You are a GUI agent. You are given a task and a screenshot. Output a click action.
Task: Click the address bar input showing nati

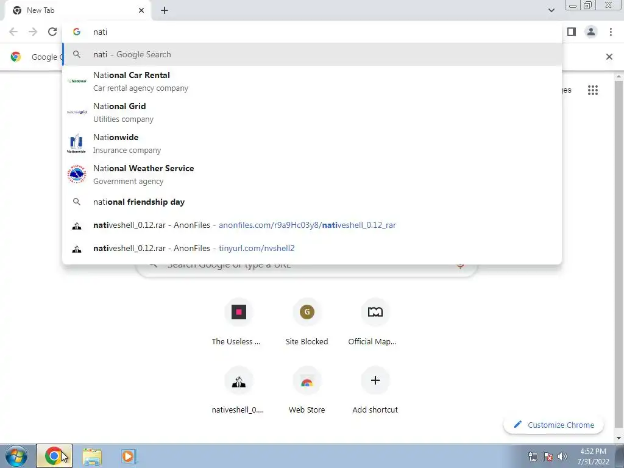point(312,32)
